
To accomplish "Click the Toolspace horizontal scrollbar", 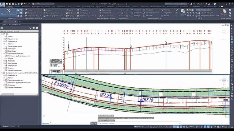I will pyautogui.click(x=19, y=94).
